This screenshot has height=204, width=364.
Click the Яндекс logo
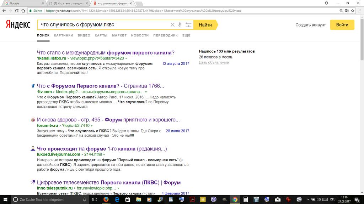click(x=18, y=24)
